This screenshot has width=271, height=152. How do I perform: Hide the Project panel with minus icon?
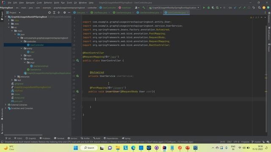[69, 13]
